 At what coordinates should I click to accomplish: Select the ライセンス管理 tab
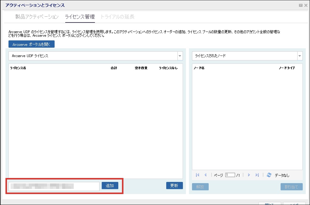[80, 17]
